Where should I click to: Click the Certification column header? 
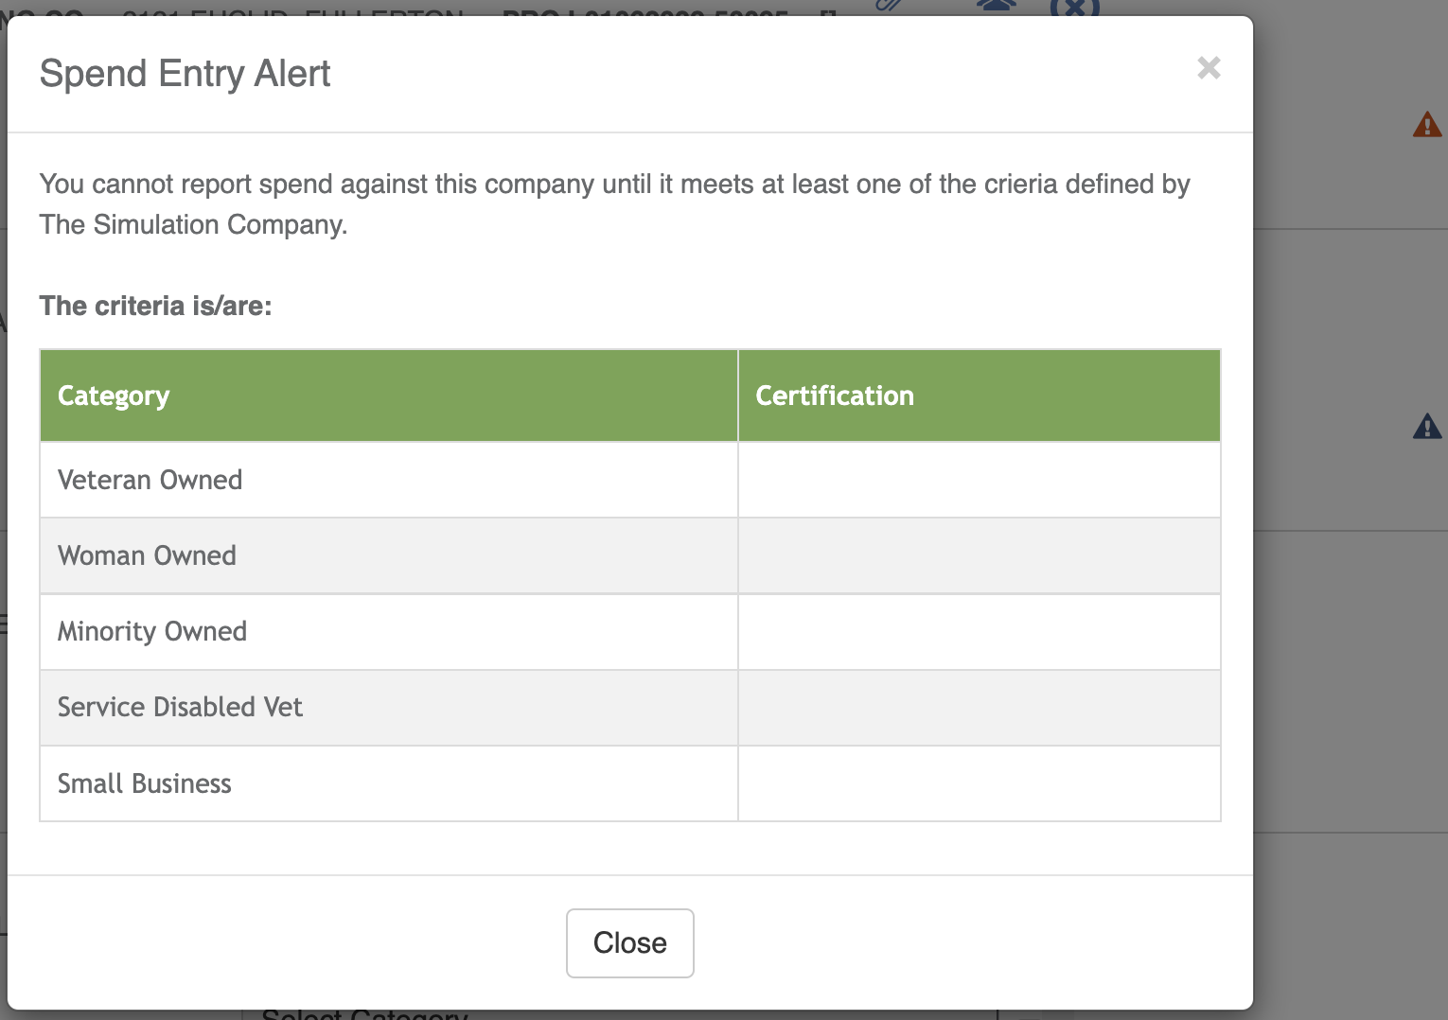click(980, 396)
